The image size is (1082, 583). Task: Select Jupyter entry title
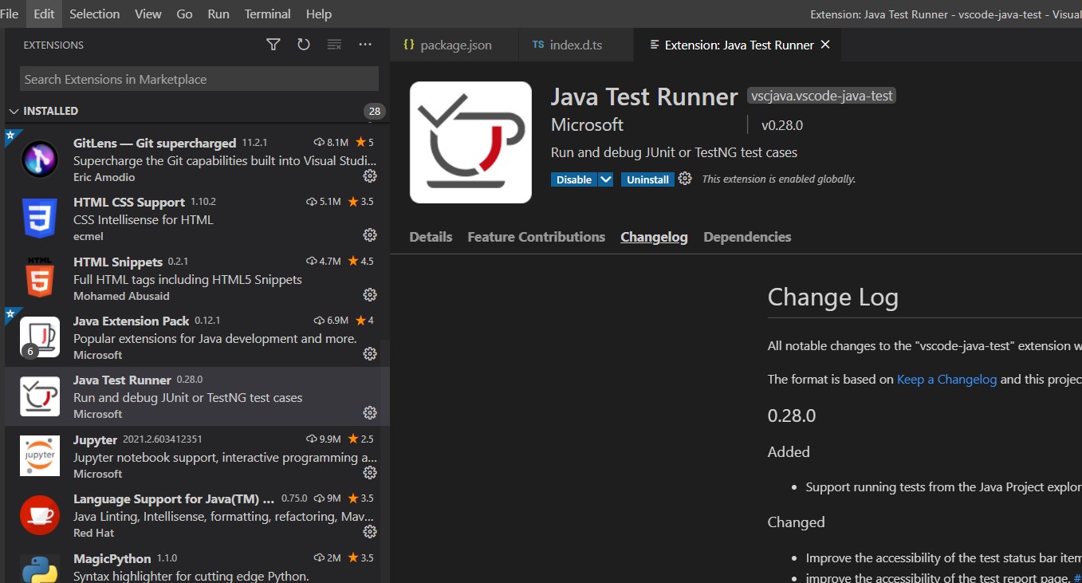click(x=95, y=439)
